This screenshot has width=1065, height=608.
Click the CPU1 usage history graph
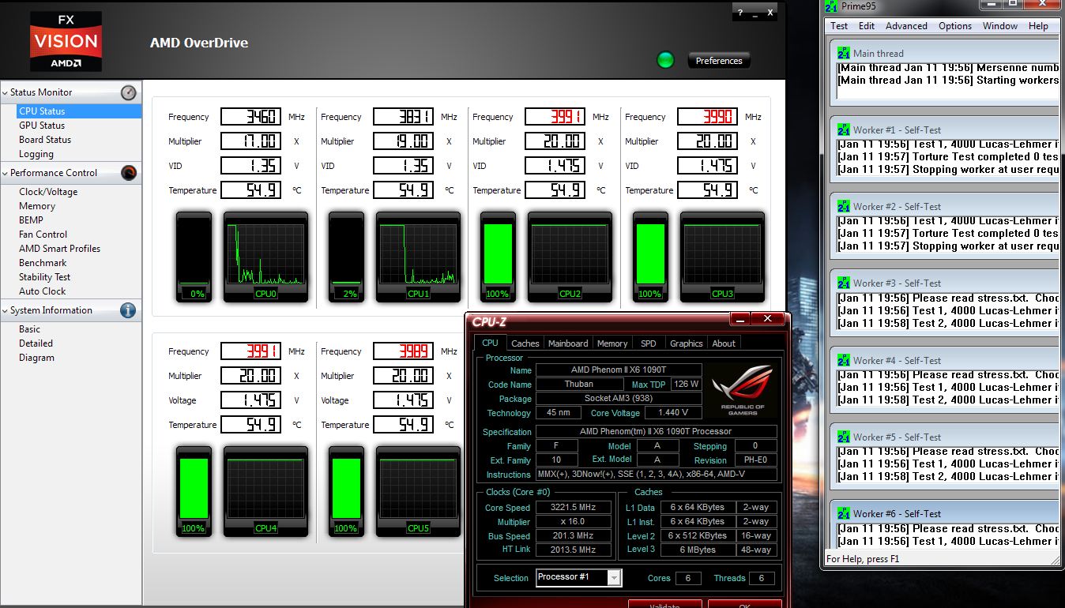coord(417,257)
